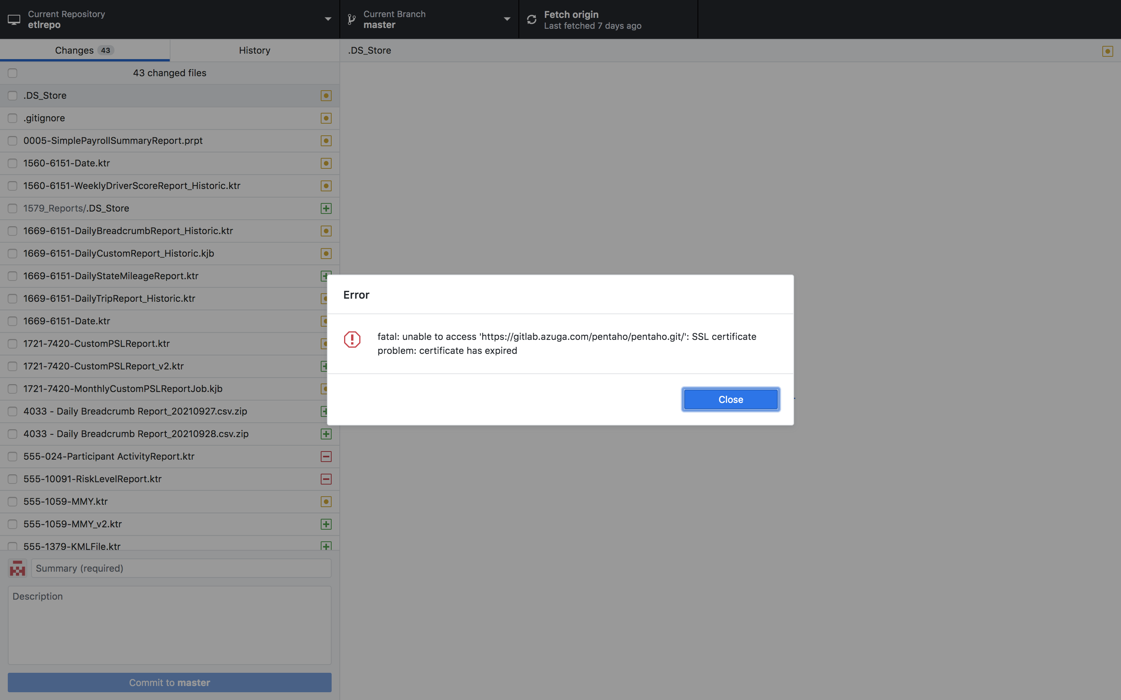The width and height of the screenshot is (1121, 700).
Task: Toggle the select-all changed files checkbox
Action: pyautogui.click(x=12, y=73)
